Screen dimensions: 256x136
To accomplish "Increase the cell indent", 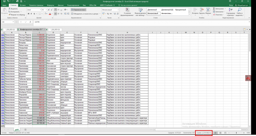I will [x=68, y=14].
